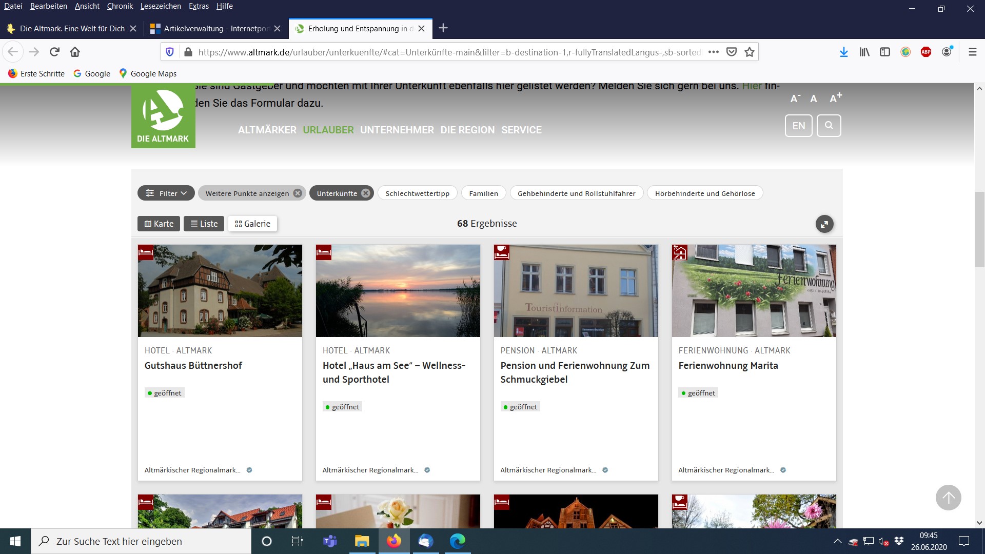
Task: Switch the site language to EN
Action: [x=798, y=126]
